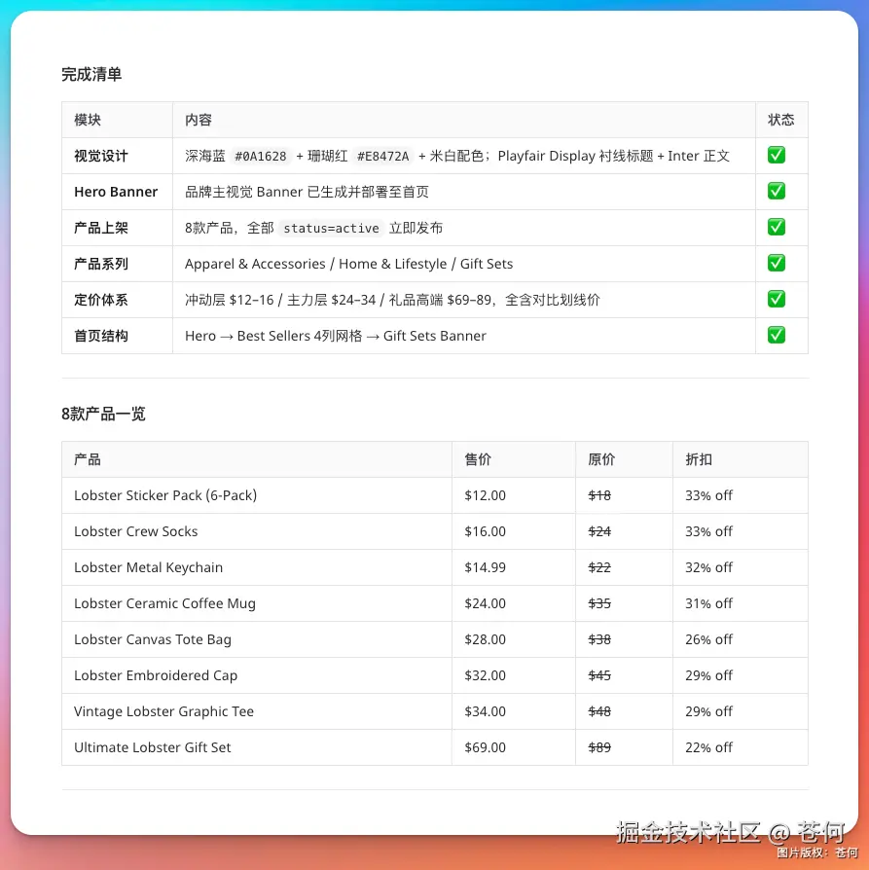
Task: Click the green checkmark for 视觉设计
Action: (x=776, y=156)
